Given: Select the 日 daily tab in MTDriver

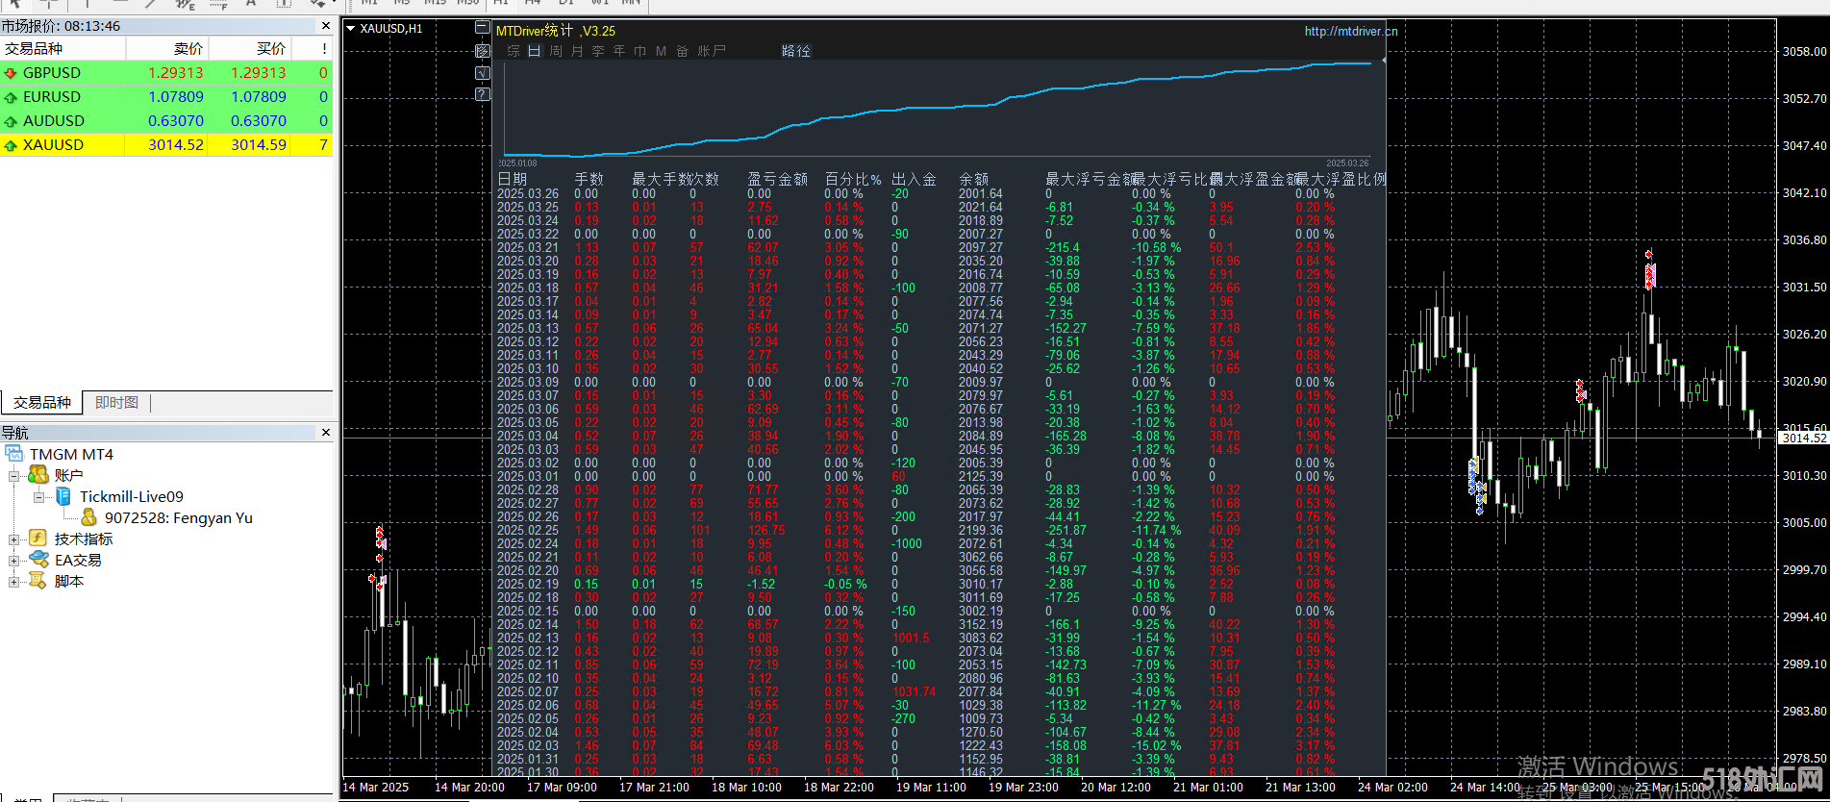Looking at the screenshot, I should 535,51.
